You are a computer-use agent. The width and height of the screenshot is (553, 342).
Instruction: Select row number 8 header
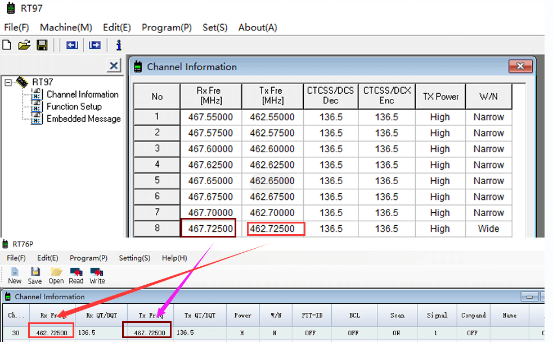(x=157, y=229)
